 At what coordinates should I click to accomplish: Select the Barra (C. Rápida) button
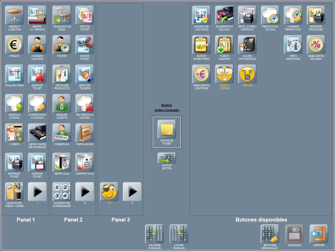(37, 15)
